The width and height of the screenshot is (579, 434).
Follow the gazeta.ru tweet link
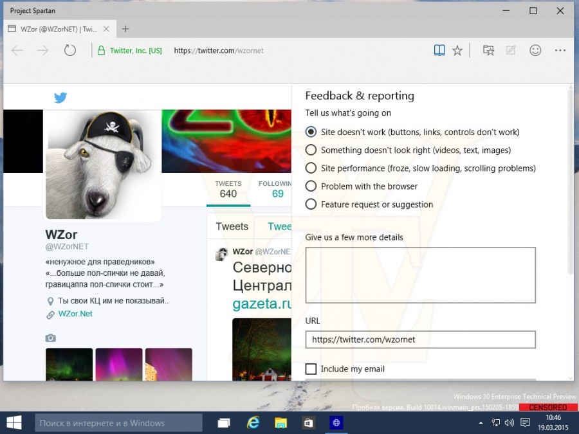point(262,303)
